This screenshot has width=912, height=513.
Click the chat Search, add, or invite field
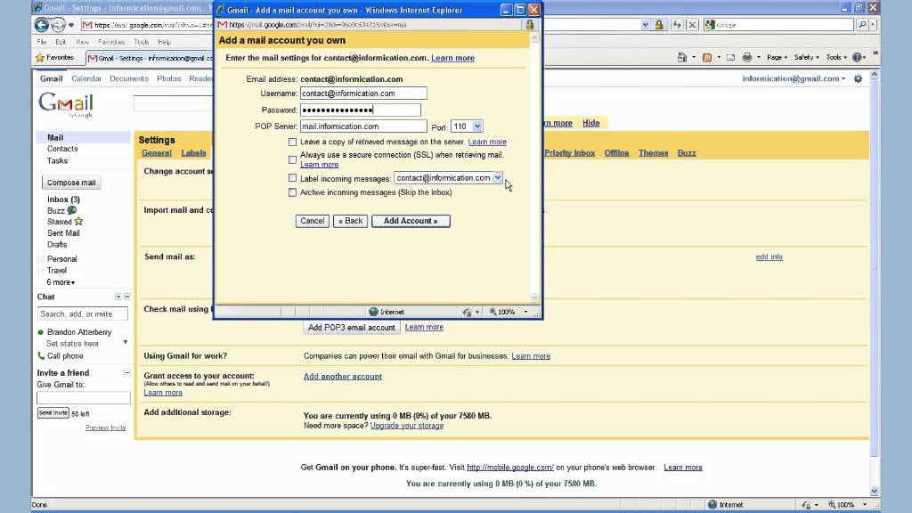pyautogui.click(x=83, y=314)
